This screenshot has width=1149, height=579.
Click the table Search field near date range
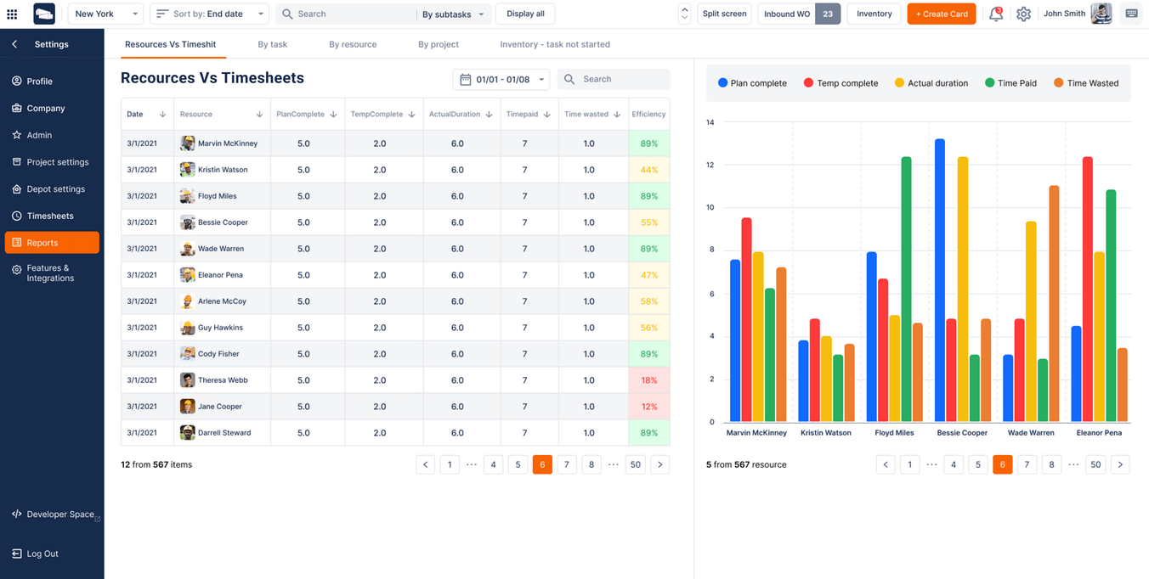[614, 79]
